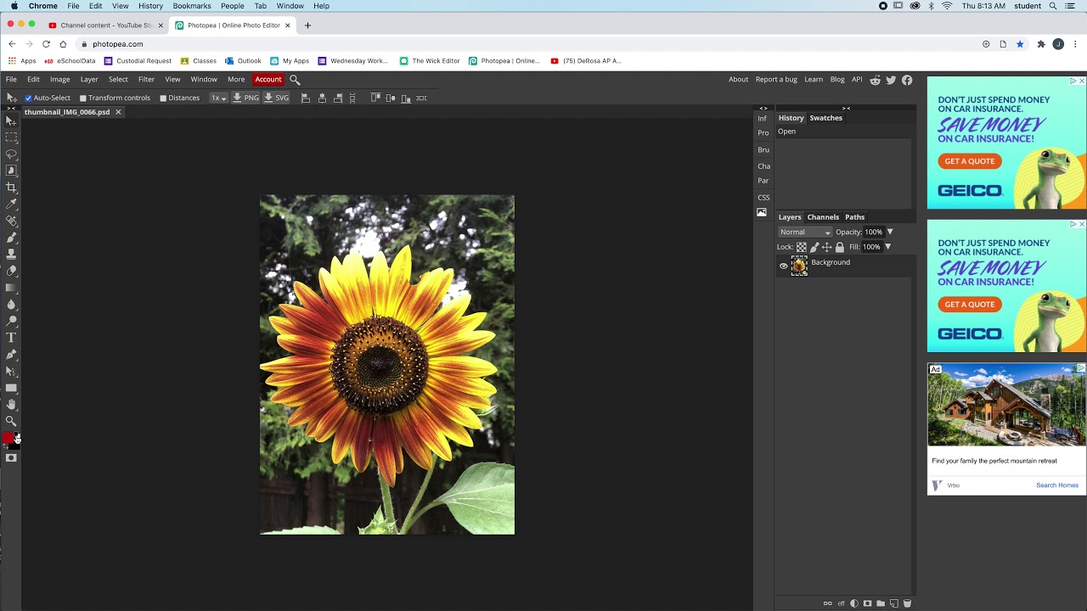The image size is (1087, 611).
Task: Click the align top edges icon
Action: tap(375, 98)
